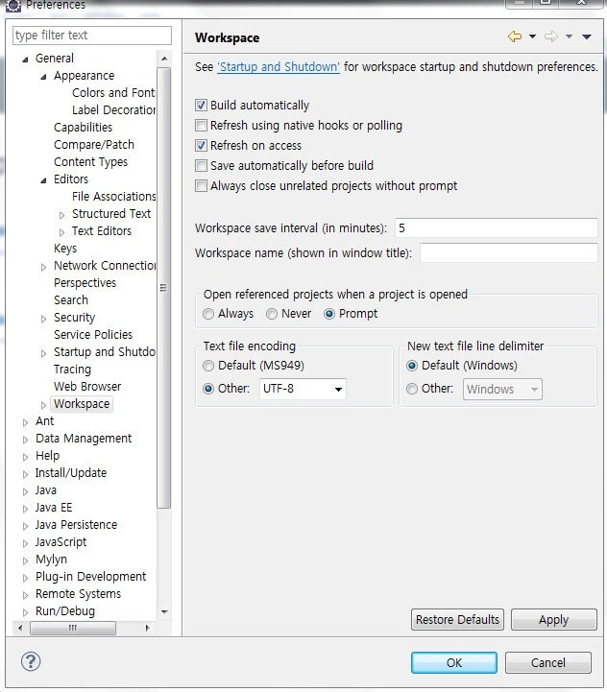Expand the Text Editors node

tap(61, 232)
